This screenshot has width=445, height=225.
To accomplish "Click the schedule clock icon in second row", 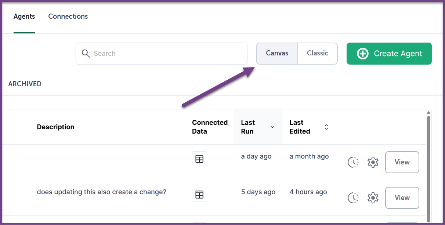I will (x=353, y=198).
